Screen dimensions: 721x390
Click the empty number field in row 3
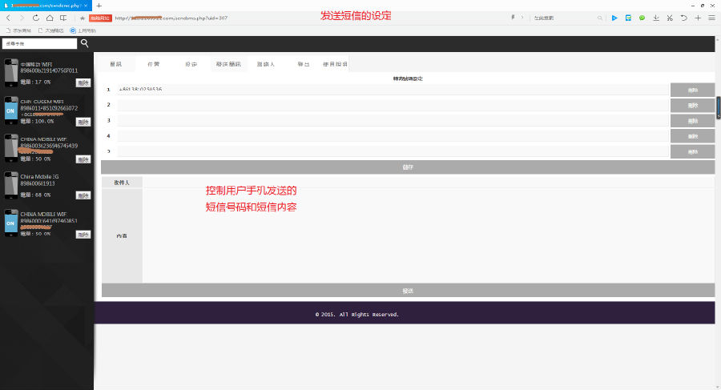pyautogui.click(x=393, y=120)
